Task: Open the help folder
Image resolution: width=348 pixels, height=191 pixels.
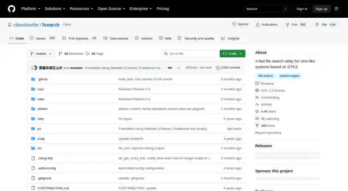Action: [40, 119]
